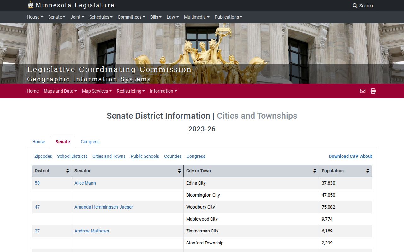Click the Legislative Coordinating Commission heading
Screen dimensions: 404x252
(109, 70)
